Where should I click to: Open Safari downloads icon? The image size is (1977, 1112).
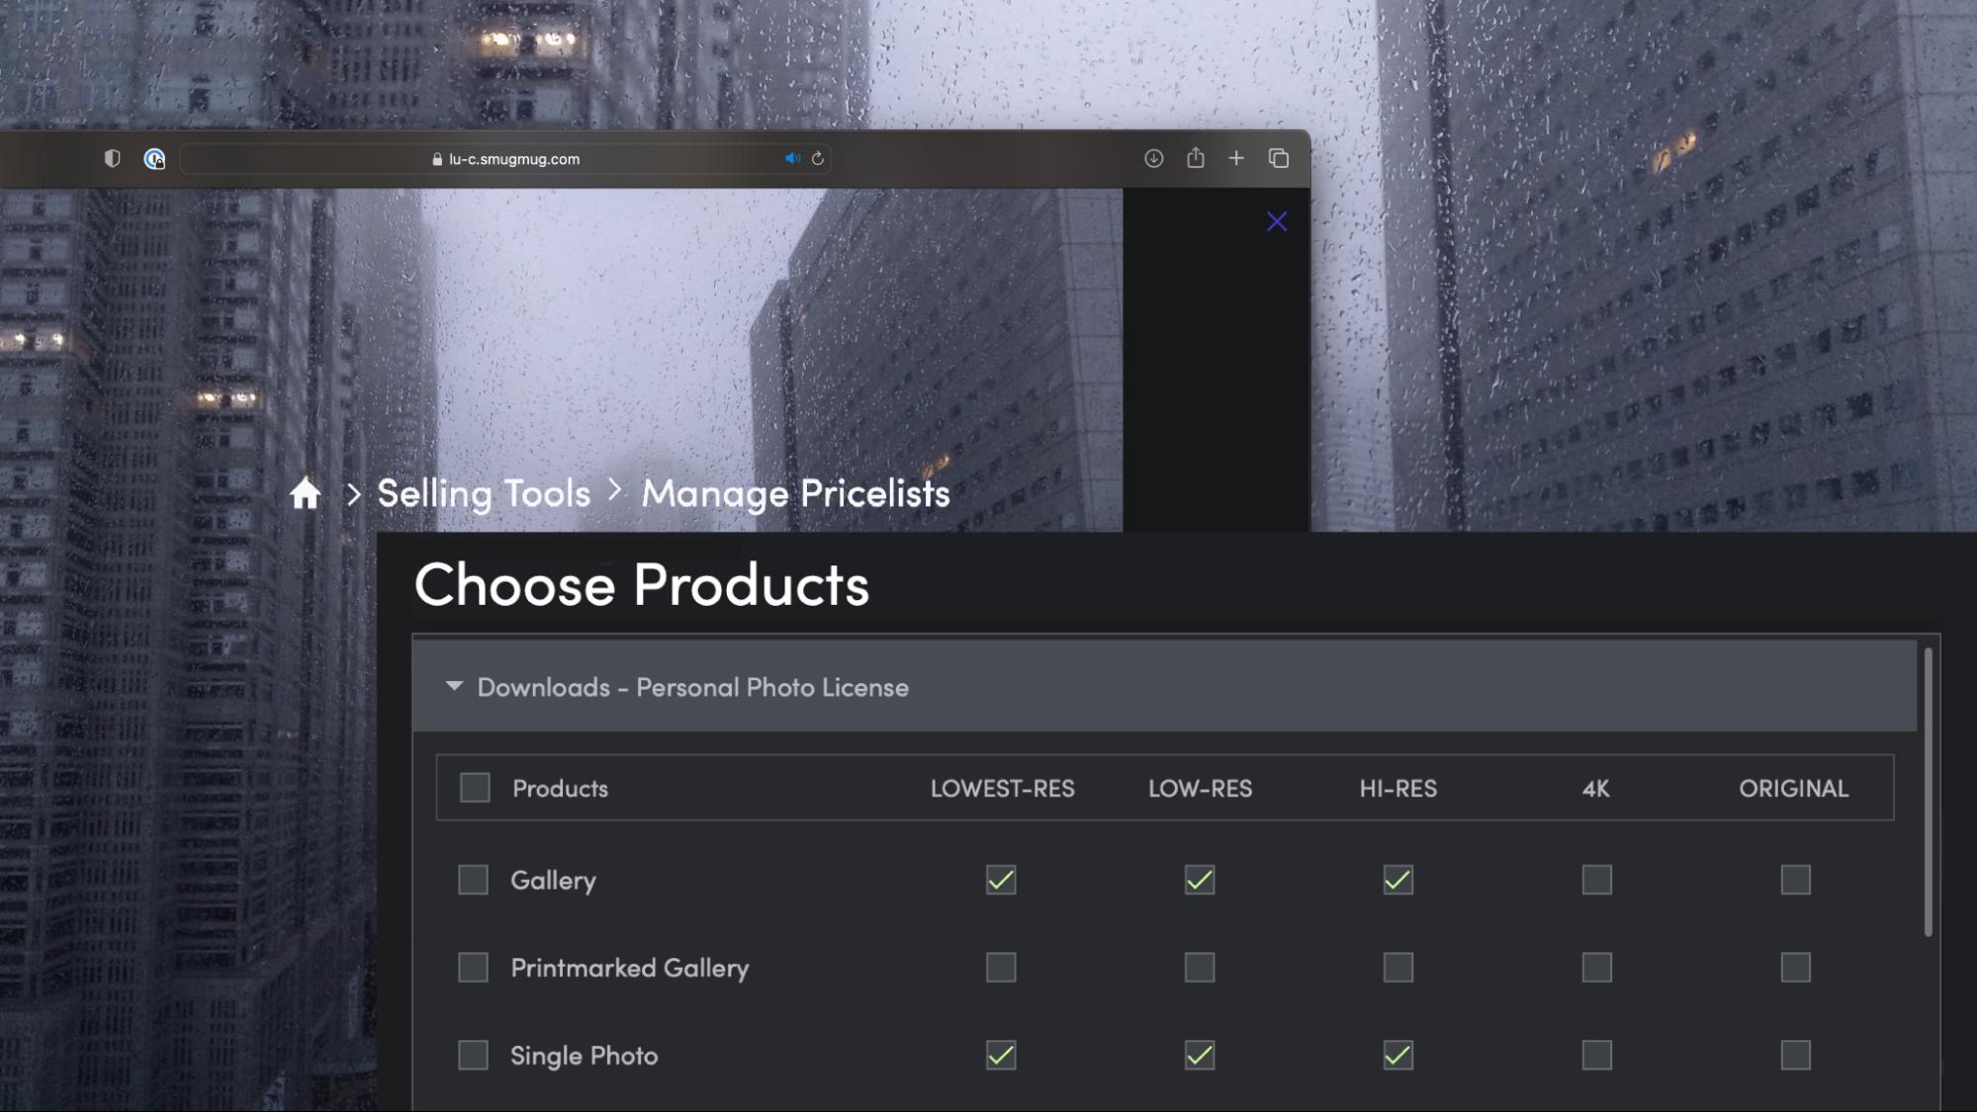click(1153, 158)
